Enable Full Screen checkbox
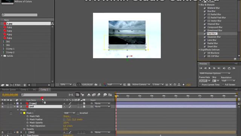Viewport: 241px width, 136px height. click(x=223, y=85)
